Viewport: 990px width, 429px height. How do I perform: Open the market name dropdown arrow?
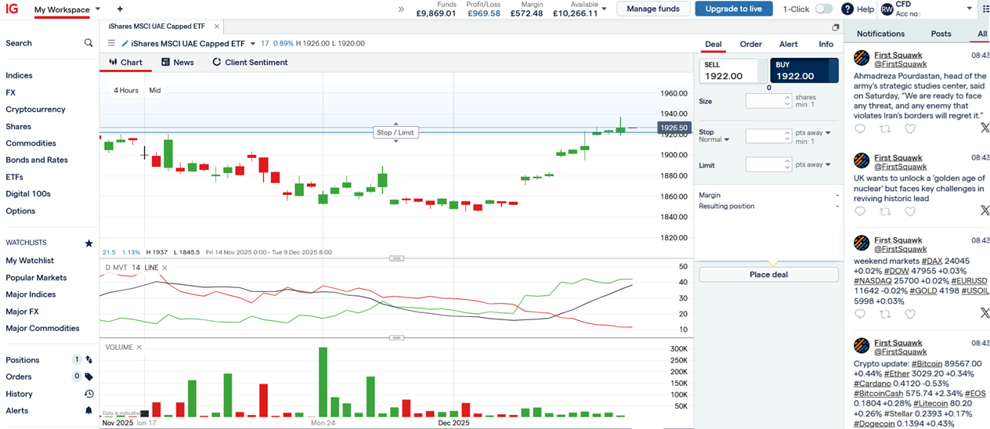253,44
